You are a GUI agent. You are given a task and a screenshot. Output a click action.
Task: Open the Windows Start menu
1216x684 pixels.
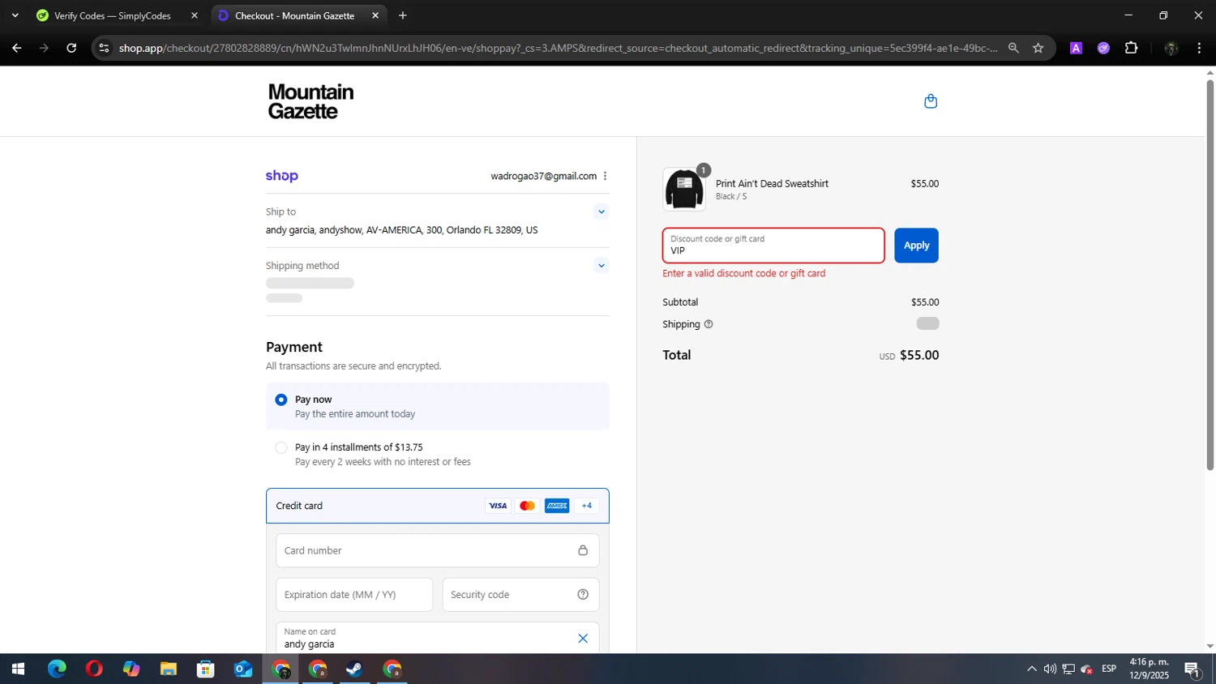click(x=18, y=669)
